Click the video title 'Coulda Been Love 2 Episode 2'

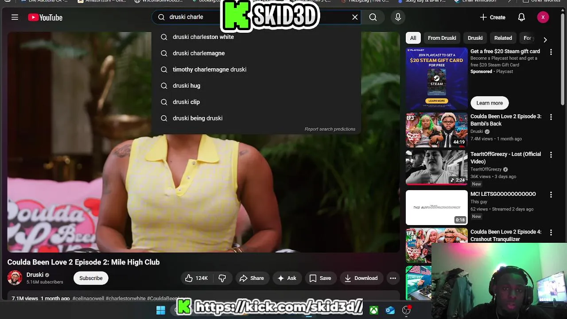(83, 262)
